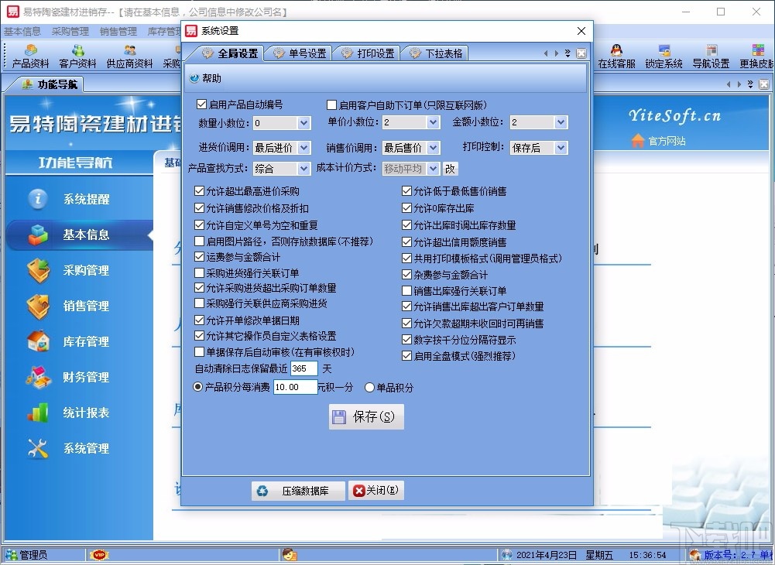Select 库存管理 in the left navigation
The width and height of the screenshot is (775, 565).
[84, 341]
